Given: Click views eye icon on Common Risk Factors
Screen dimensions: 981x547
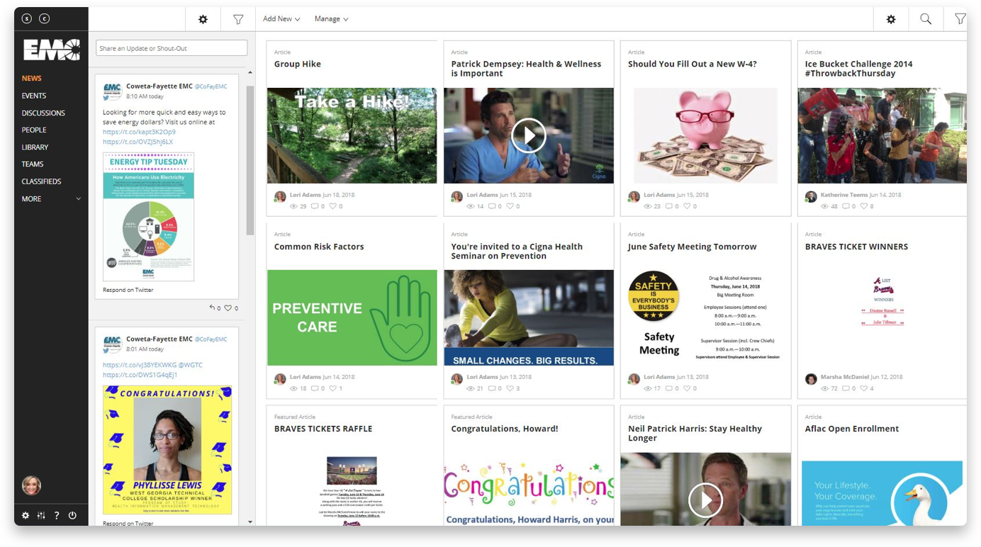Looking at the screenshot, I should [293, 388].
